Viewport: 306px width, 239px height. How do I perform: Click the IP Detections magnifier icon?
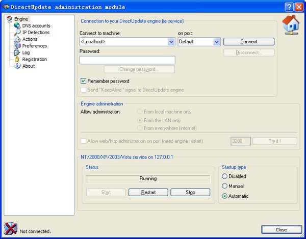coord(17,33)
